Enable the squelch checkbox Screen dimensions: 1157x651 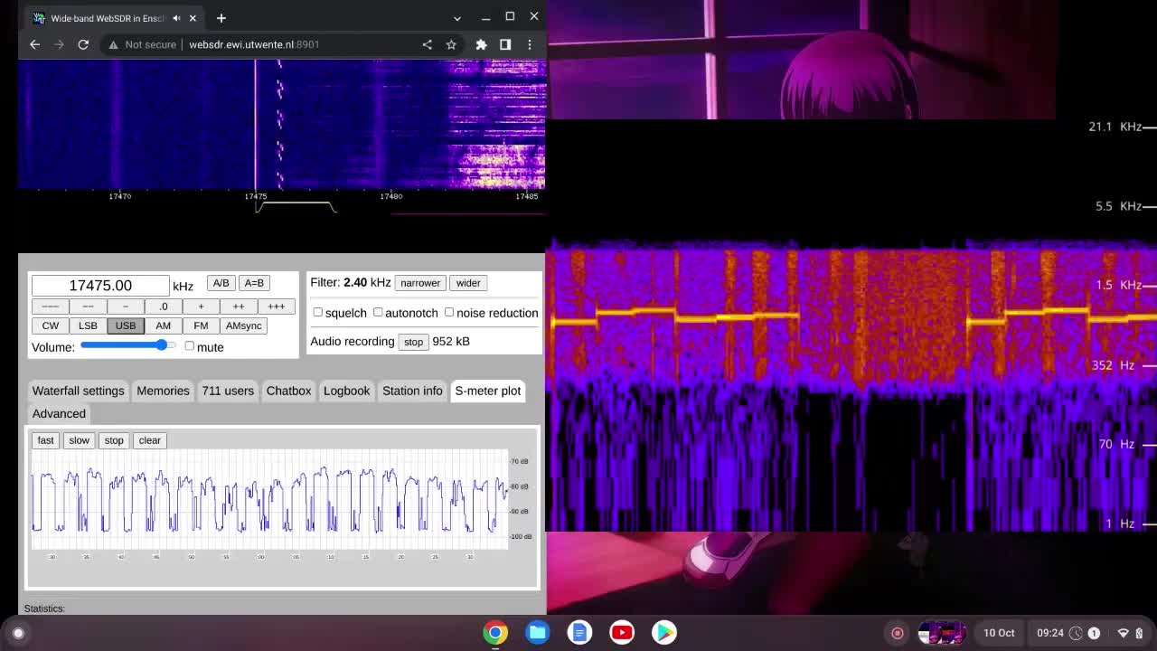(x=318, y=312)
